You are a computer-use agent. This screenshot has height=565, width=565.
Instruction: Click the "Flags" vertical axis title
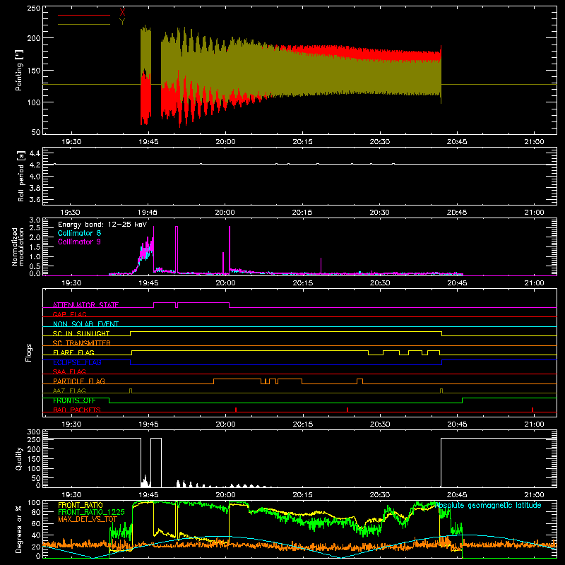coord(28,352)
